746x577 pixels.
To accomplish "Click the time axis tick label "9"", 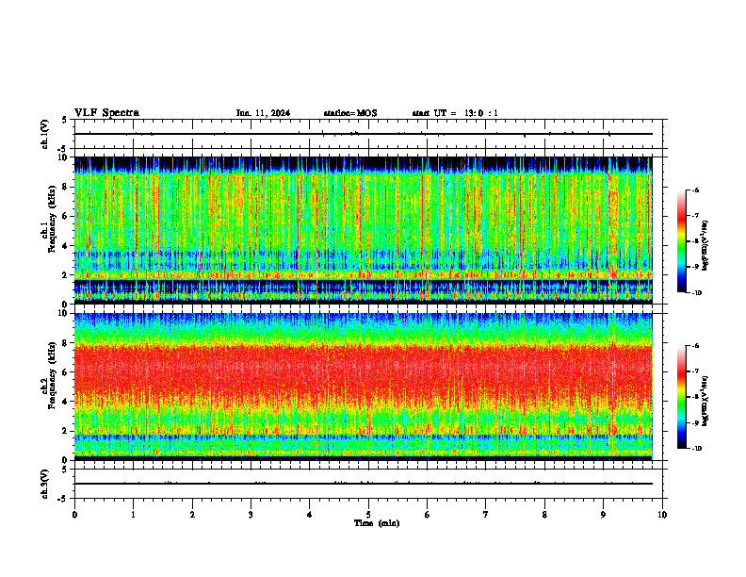I will (x=603, y=515).
